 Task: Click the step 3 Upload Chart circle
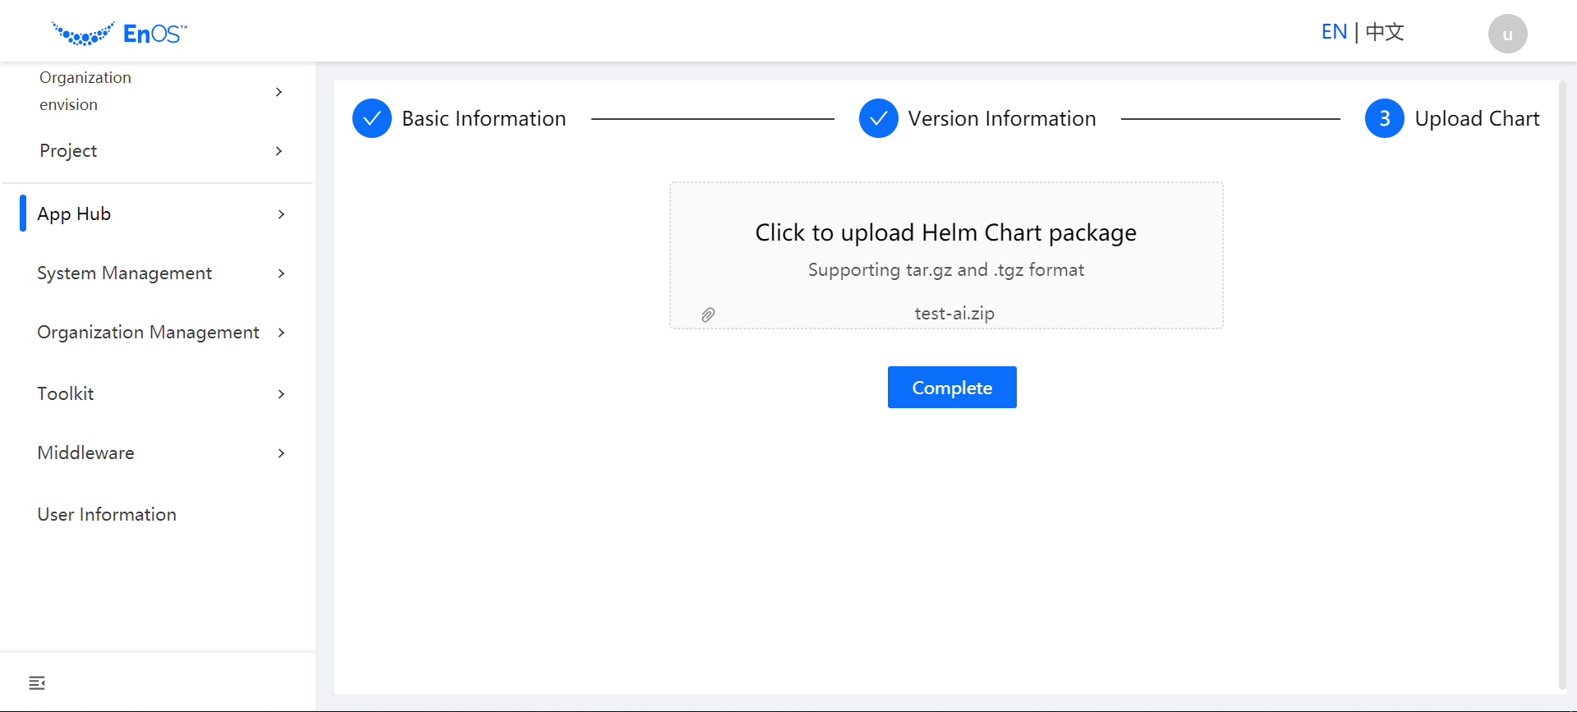click(1384, 118)
